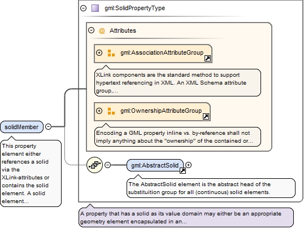The width and height of the screenshot is (304, 229).
Task: Click the purple SolidPropertyType type icon
Action: tap(95, 8)
